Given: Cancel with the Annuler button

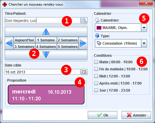Looking at the screenshot, I should [136, 115].
